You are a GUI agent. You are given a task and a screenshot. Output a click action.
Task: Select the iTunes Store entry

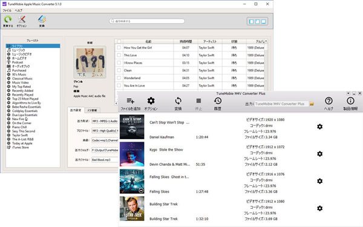(x=21, y=147)
